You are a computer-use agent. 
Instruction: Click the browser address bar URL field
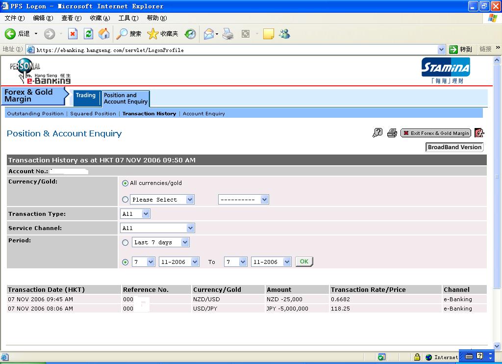point(235,50)
